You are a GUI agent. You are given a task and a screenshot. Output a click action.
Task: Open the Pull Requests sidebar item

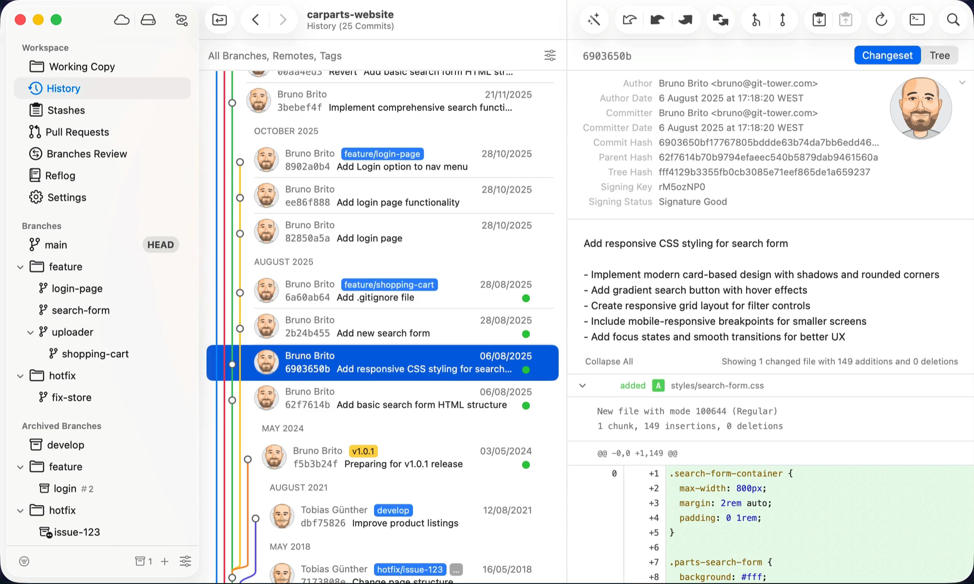[102, 132]
